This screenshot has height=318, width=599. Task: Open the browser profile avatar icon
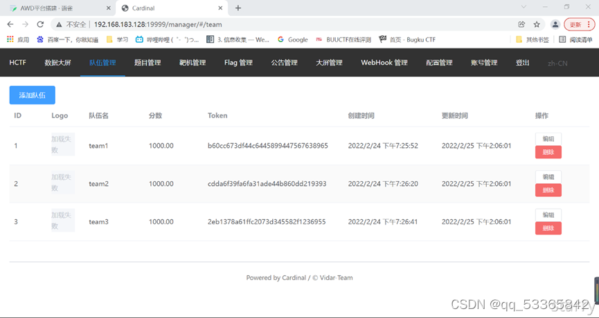pyautogui.click(x=555, y=24)
